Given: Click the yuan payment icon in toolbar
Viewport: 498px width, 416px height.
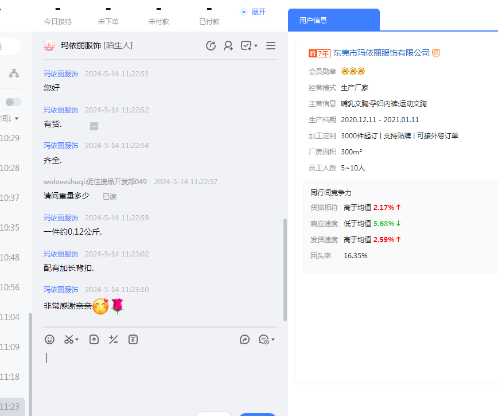Looking at the screenshot, I should click(x=133, y=340).
